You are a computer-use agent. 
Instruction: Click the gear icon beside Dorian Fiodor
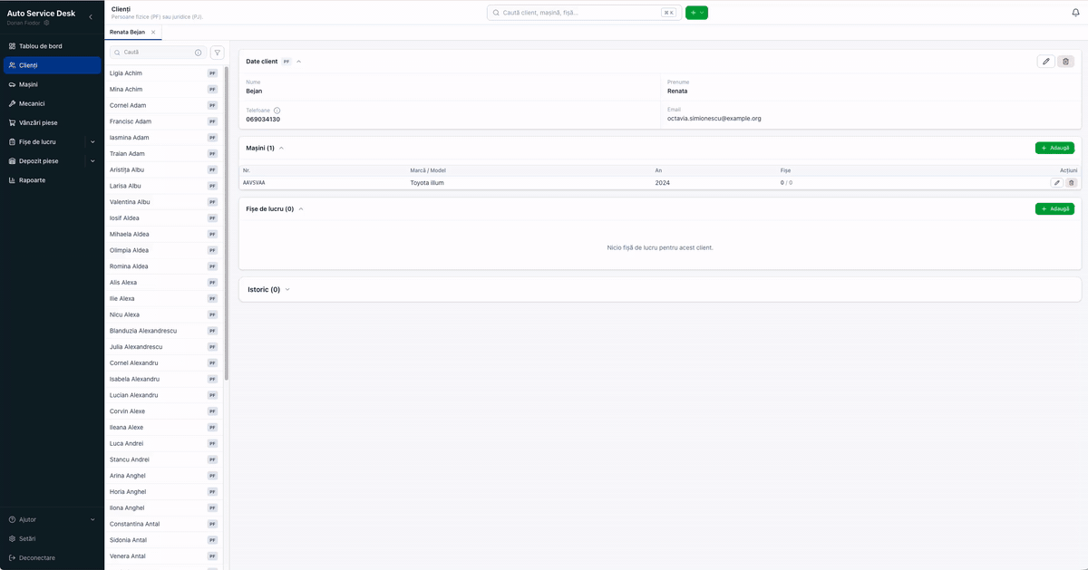[46, 23]
